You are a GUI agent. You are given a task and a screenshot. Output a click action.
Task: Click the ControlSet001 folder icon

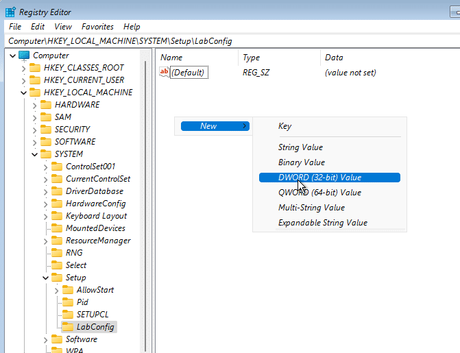(57, 167)
